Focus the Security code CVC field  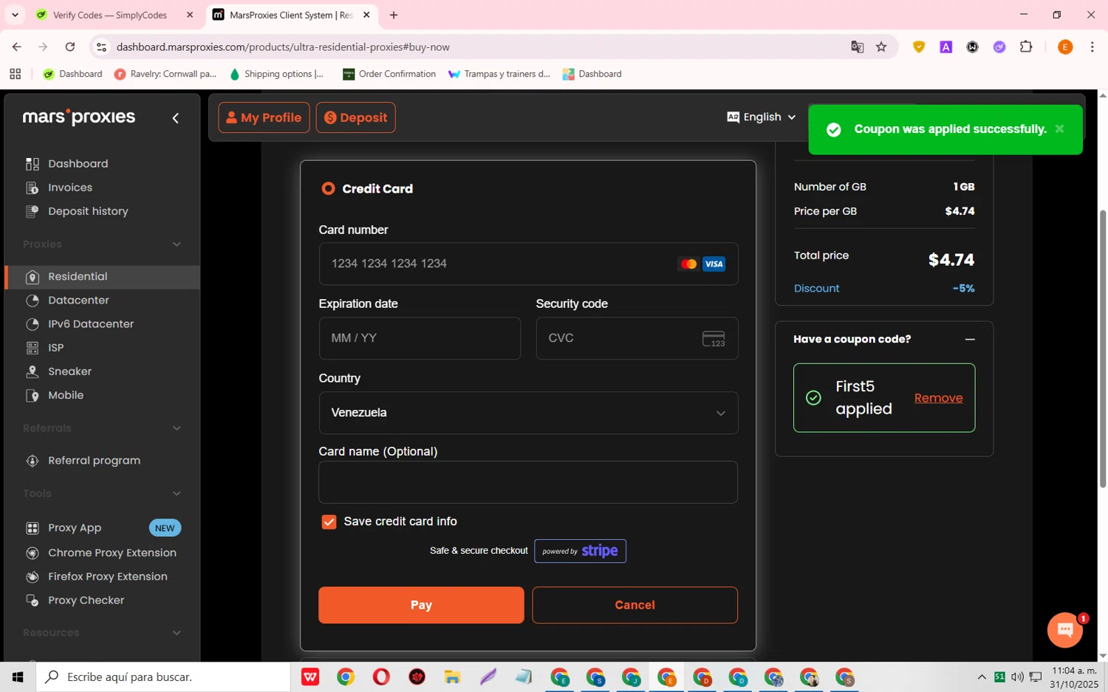(x=637, y=338)
